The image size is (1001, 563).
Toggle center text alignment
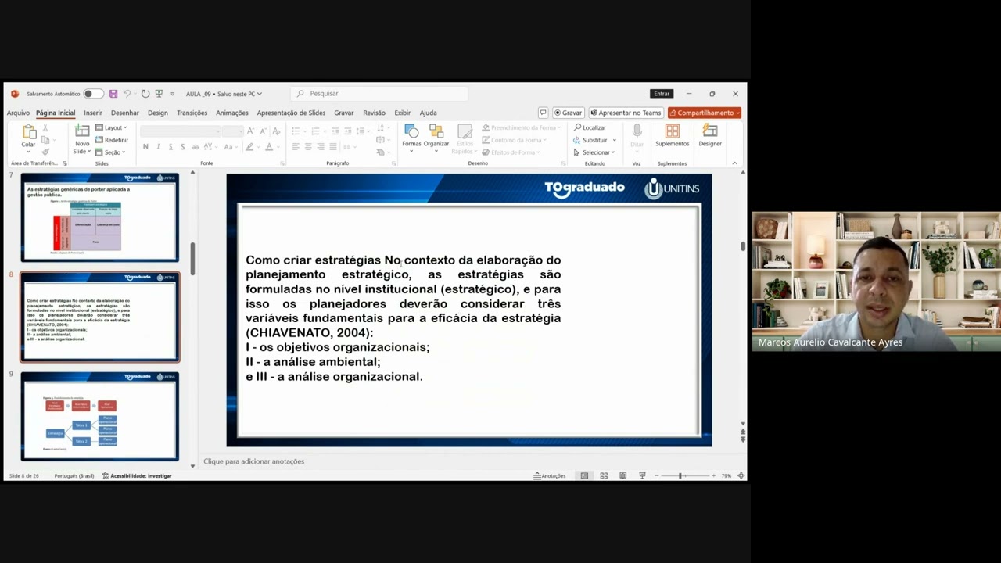coord(308,147)
